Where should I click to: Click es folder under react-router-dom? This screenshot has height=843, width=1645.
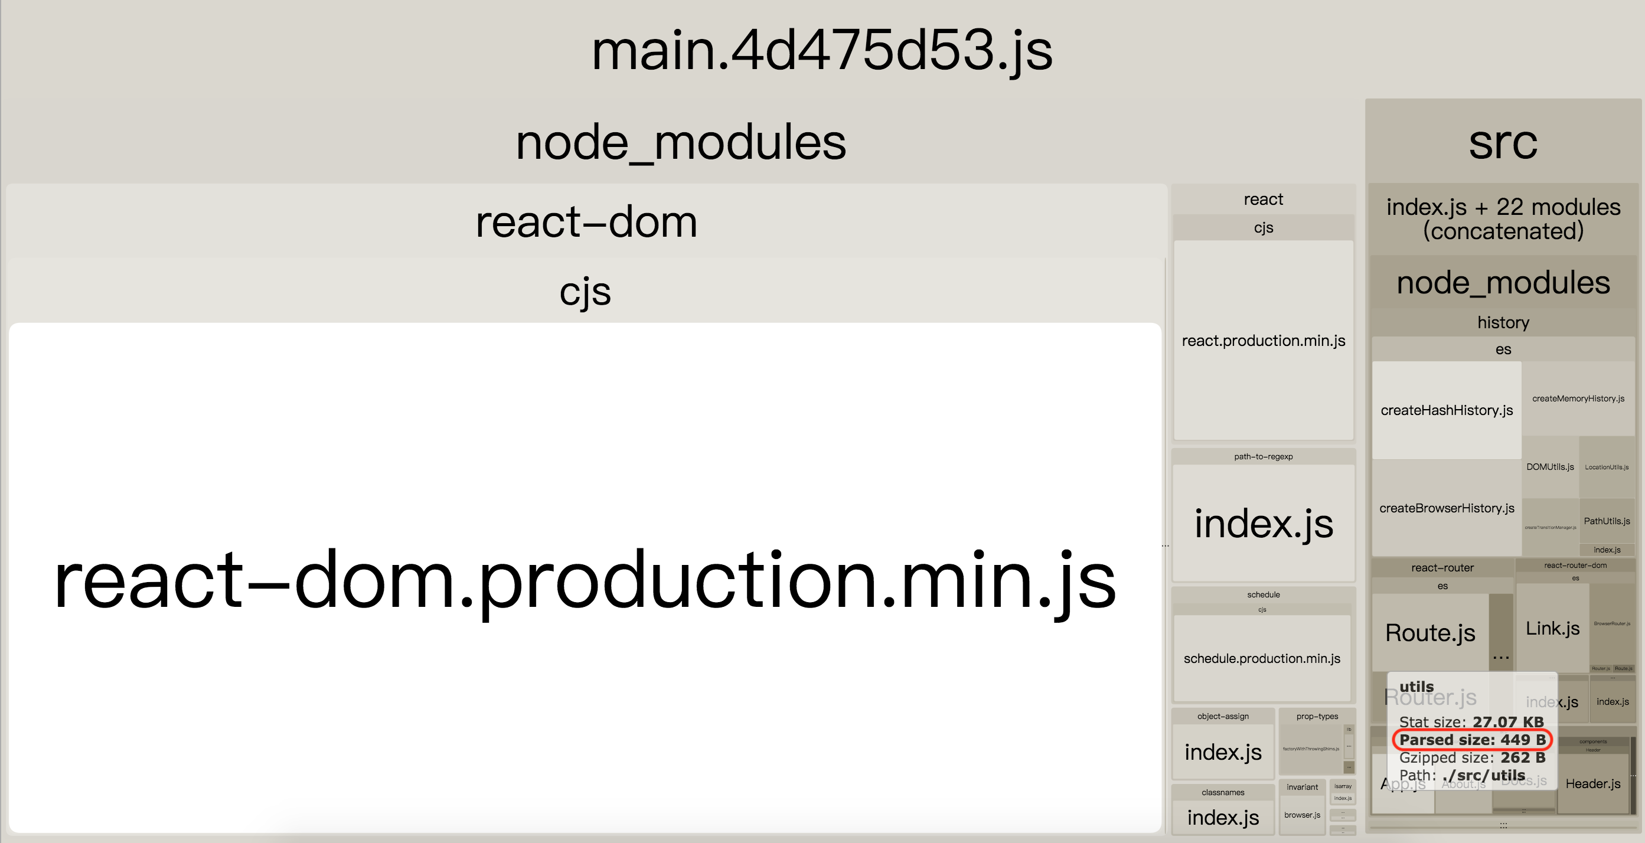pos(1575,579)
